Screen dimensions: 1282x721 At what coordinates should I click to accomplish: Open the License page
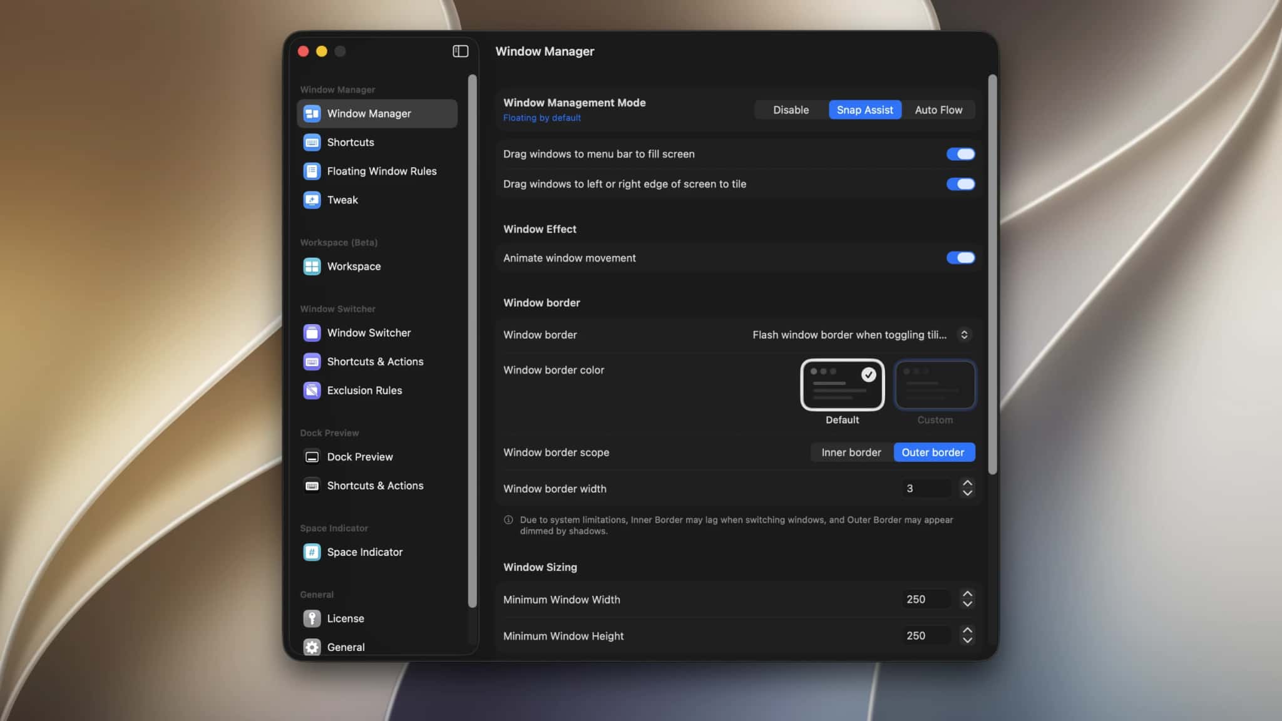point(377,618)
